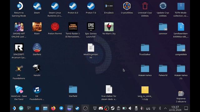The image size is (200, 112).
Task: Switch to the Steam task button next to Discord
Action: [77, 108]
